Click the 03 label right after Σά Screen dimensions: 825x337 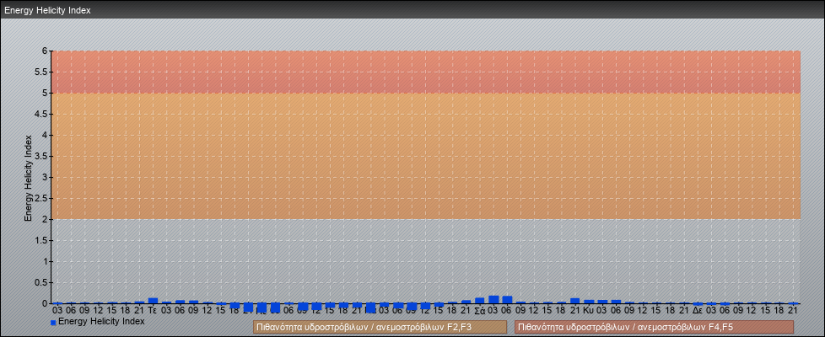click(493, 310)
